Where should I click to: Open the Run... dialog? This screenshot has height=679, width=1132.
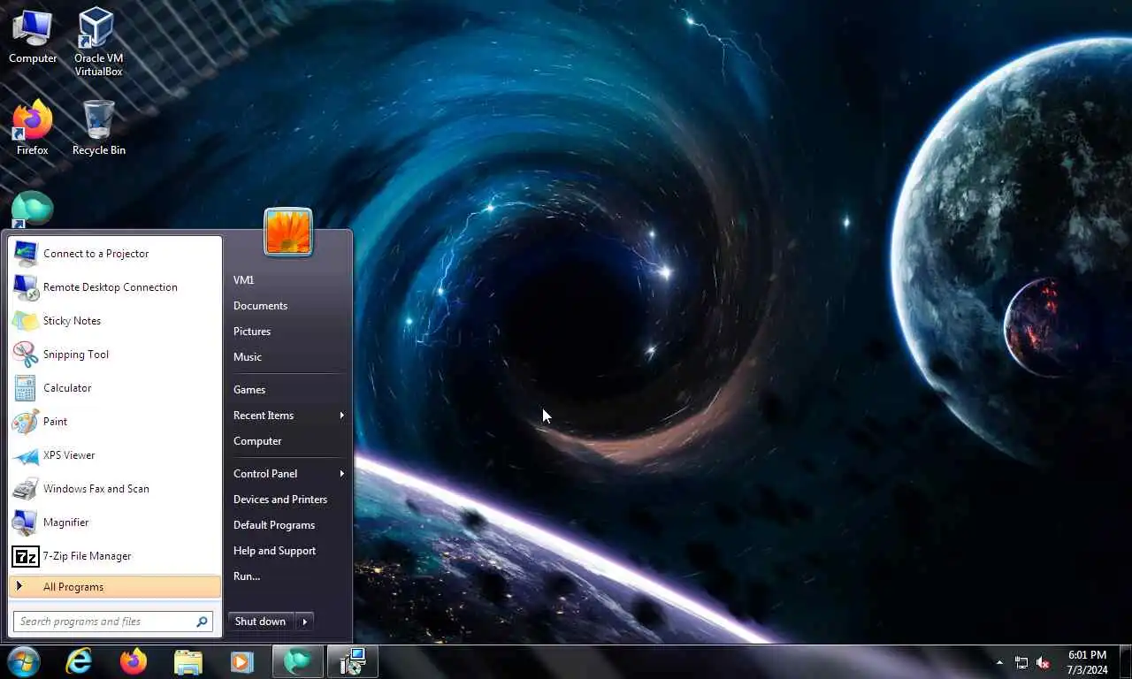point(247,576)
